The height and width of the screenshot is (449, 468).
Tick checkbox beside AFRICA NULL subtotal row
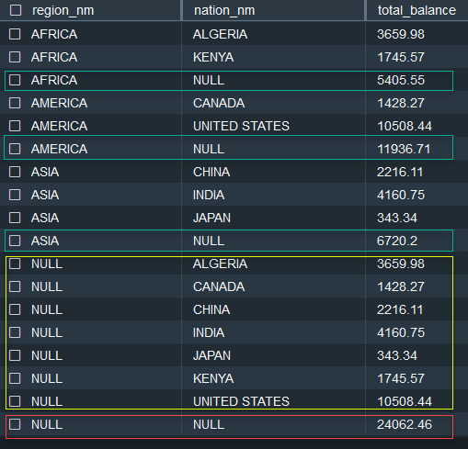[15, 80]
